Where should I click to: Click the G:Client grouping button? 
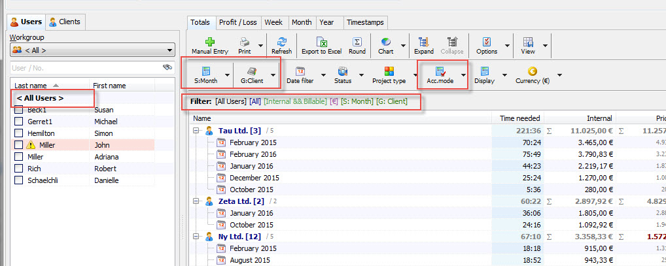pos(252,75)
